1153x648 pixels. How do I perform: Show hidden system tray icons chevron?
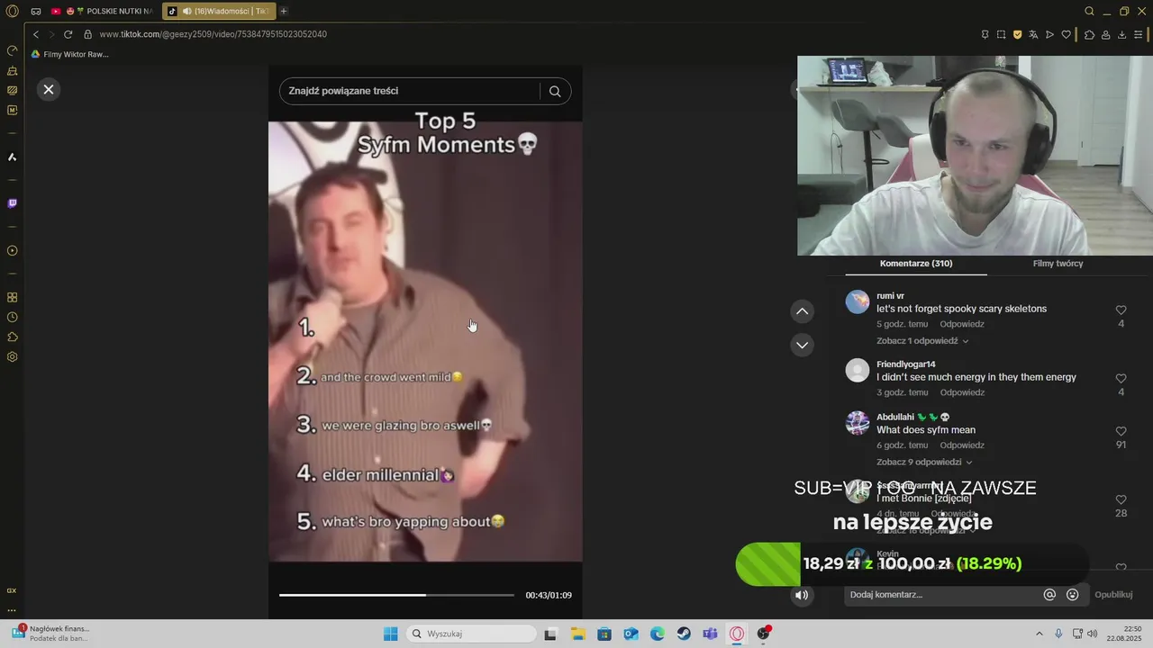(1040, 634)
